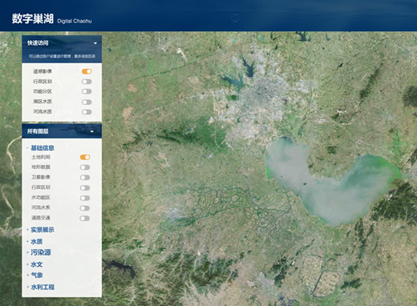
Task: Enable the 卫星影像 layer toggle
Action: point(85,178)
